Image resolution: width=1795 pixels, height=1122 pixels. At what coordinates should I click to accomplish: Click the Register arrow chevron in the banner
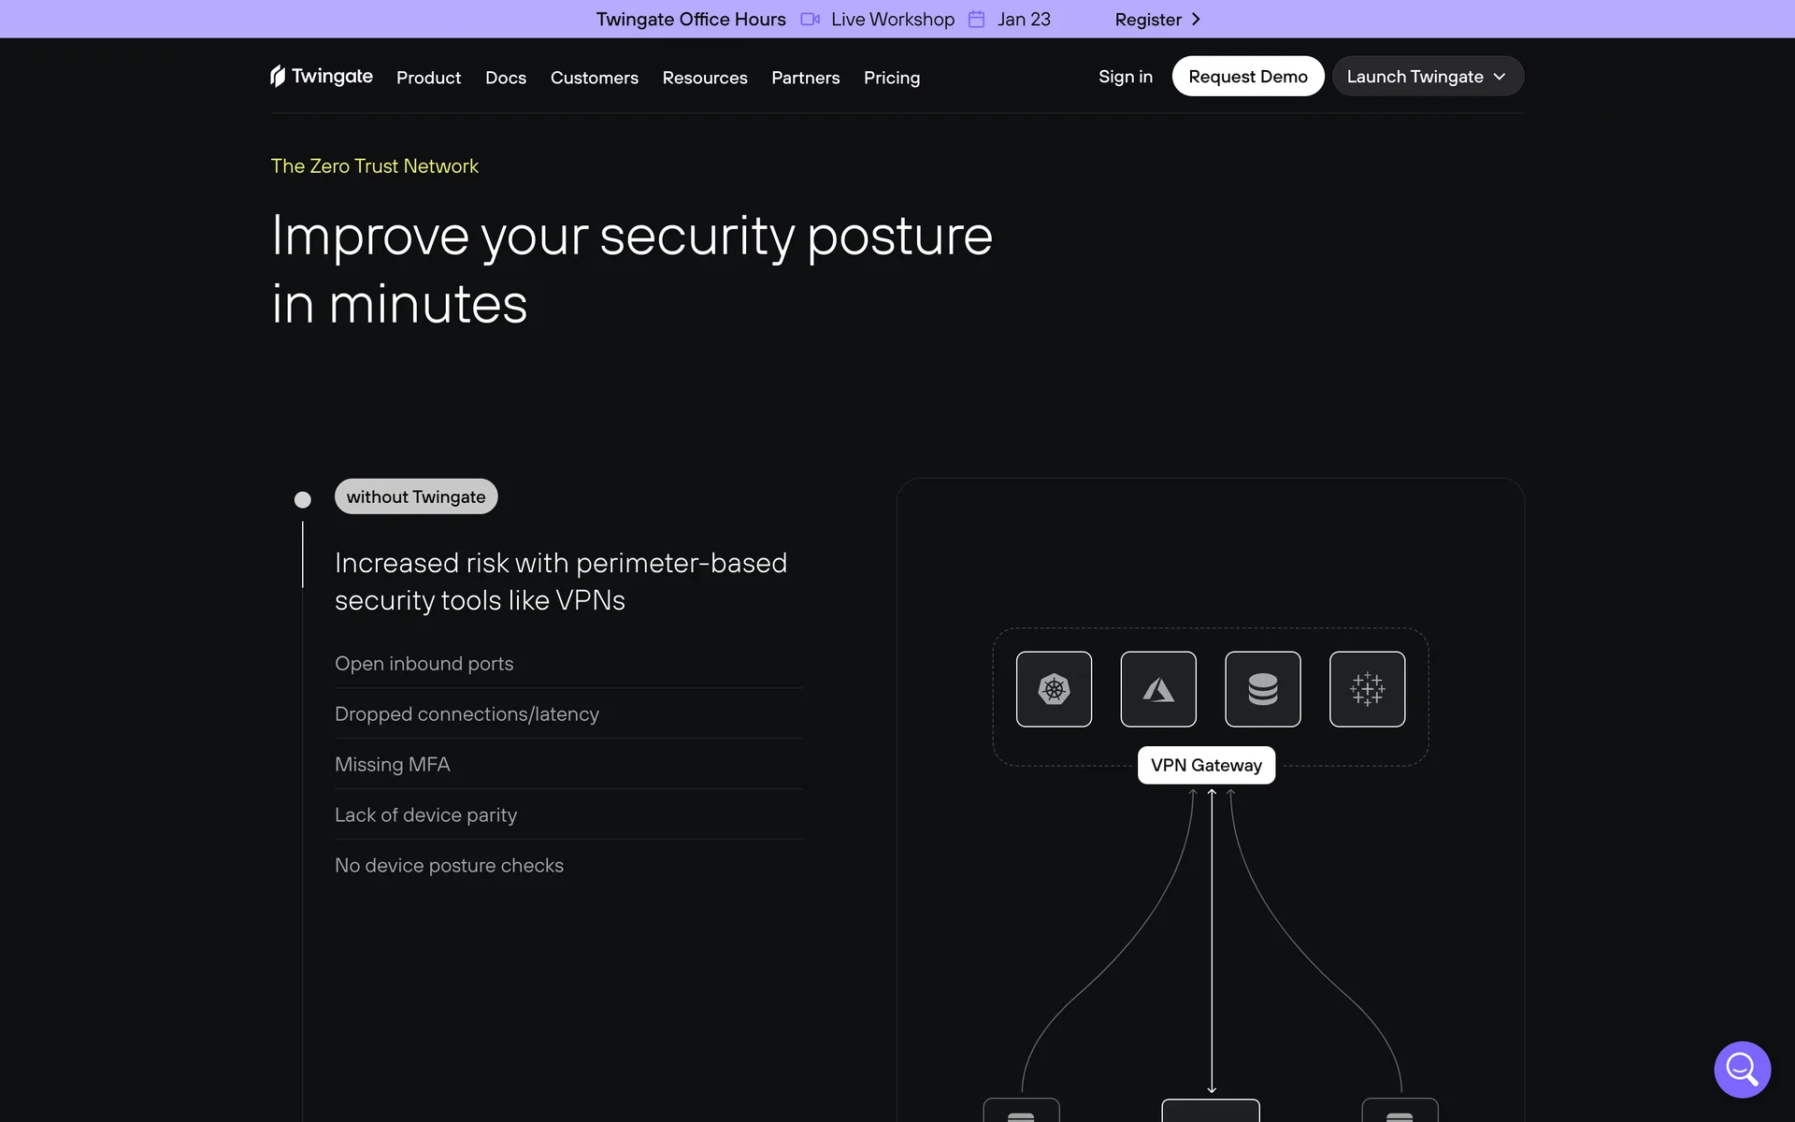[x=1196, y=19]
